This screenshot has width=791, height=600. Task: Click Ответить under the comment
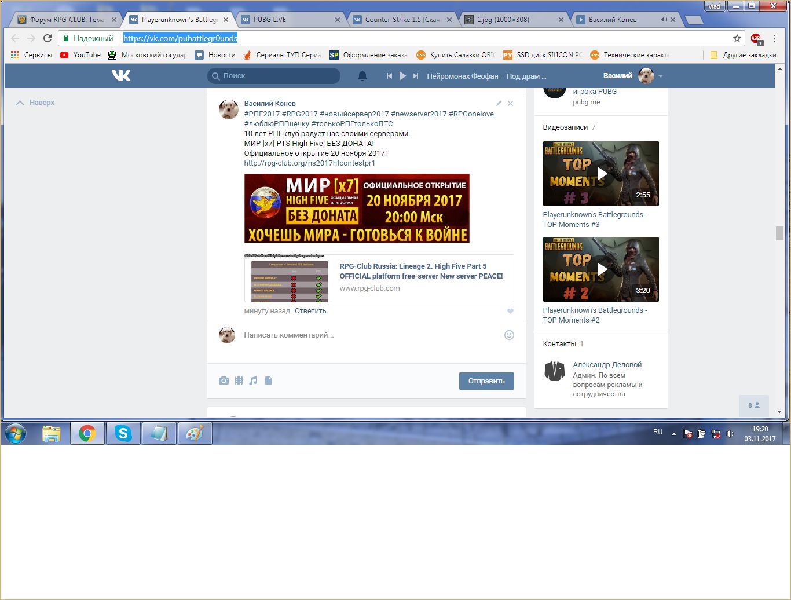click(310, 311)
